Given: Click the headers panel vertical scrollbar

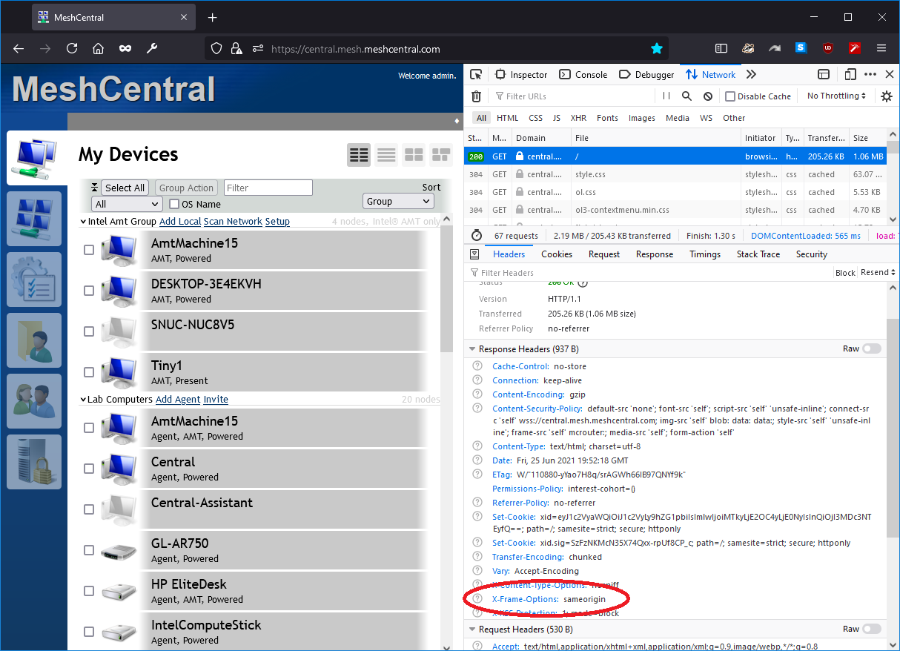Looking at the screenshot, I should click(x=893, y=429).
